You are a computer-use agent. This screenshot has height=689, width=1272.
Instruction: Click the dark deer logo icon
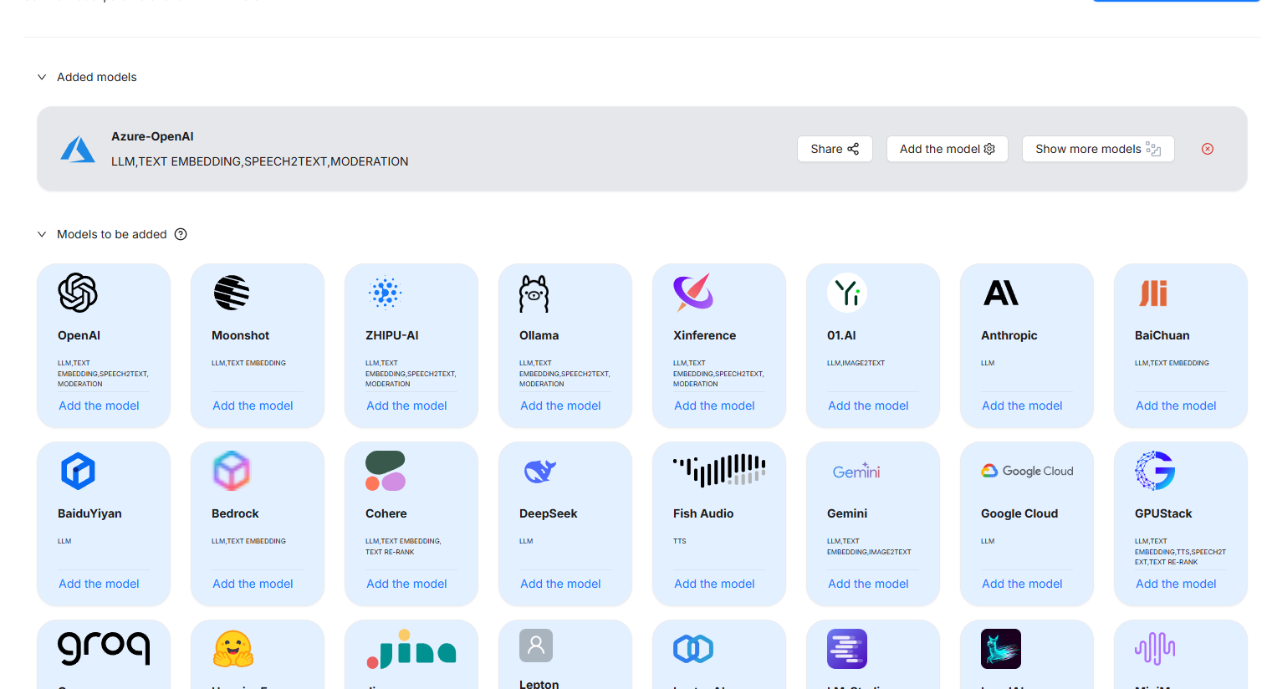click(x=1001, y=649)
